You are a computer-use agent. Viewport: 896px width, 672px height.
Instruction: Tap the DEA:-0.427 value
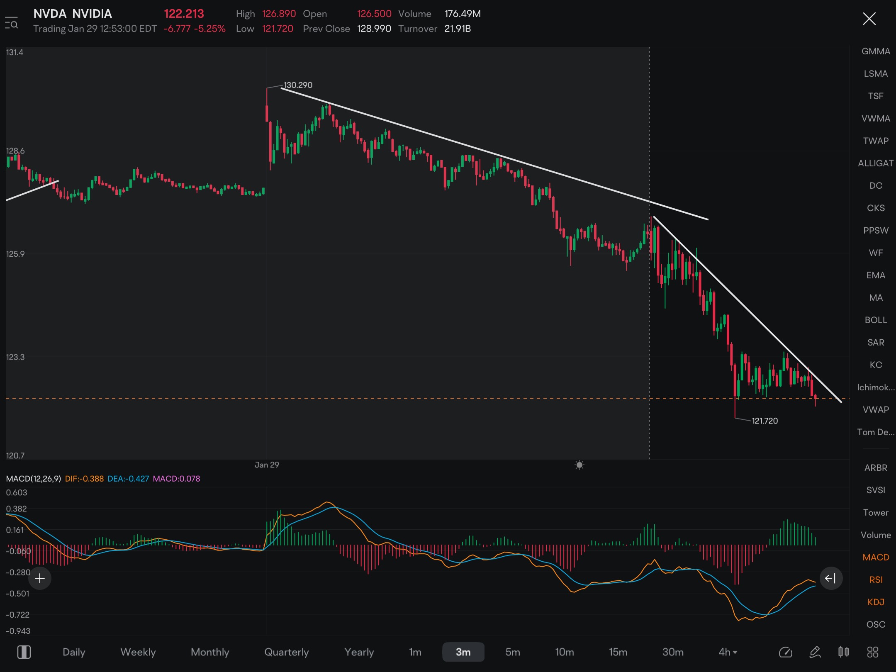pyautogui.click(x=128, y=479)
